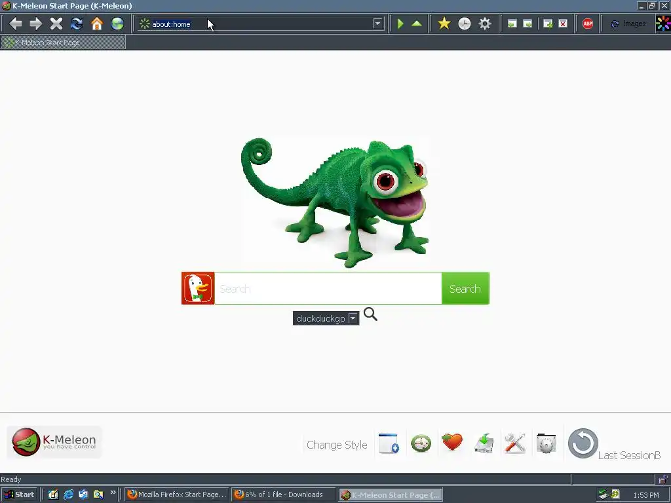Open new window icon in bottom bar

pos(389,443)
